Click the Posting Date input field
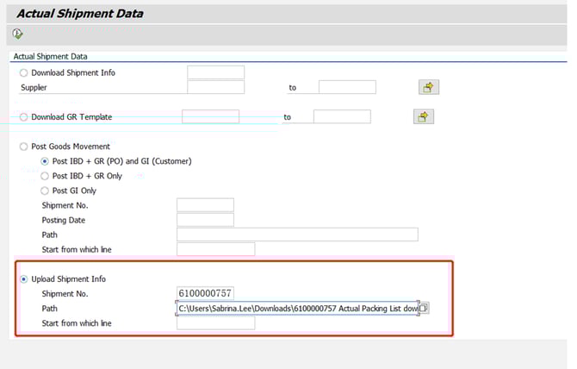This screenshot has height=369, width=577. click(x=205, y=220)
